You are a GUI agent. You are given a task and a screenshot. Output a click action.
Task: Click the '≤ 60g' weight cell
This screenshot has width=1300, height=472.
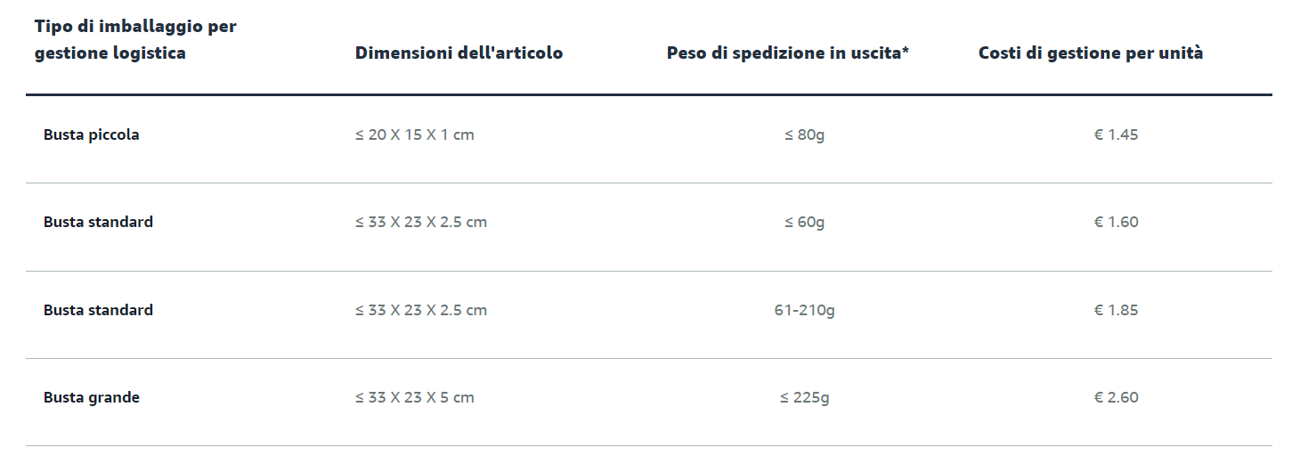[x=804, y=223]
